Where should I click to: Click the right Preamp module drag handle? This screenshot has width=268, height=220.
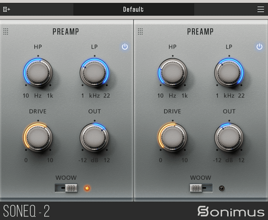coord(140,32)
